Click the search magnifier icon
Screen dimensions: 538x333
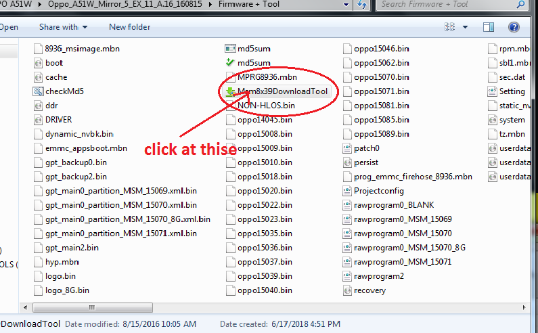[x=520, y=5]
